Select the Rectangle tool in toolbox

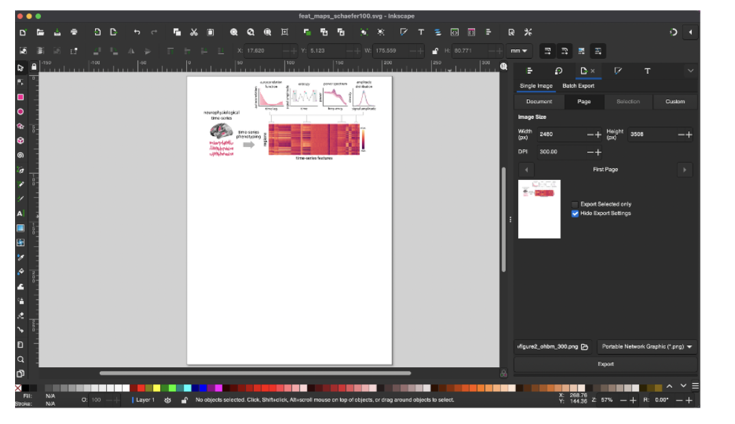[21, 97]
